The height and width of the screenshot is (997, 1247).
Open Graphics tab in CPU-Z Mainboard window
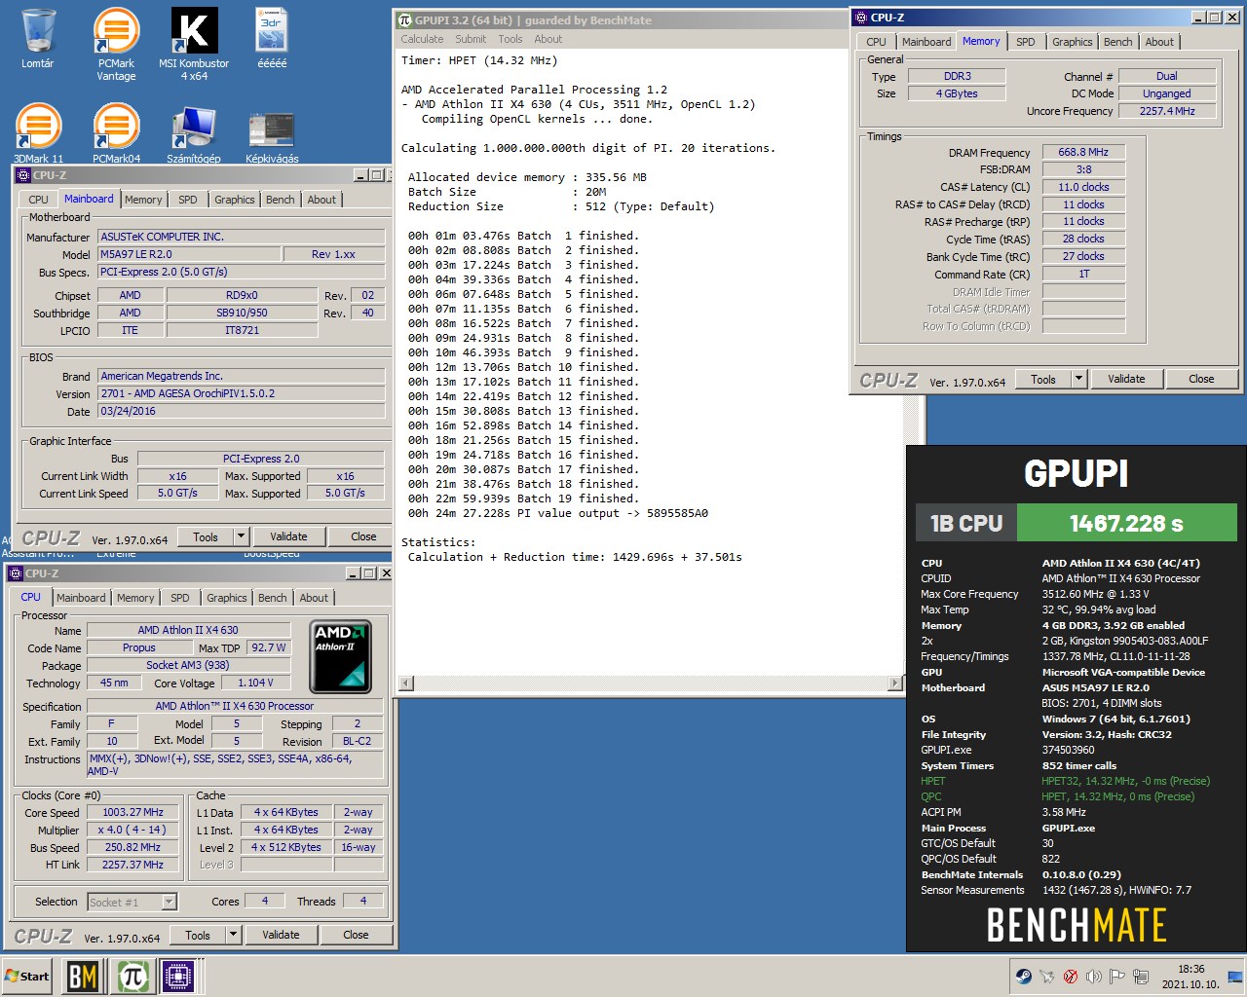tap(235, 200)
